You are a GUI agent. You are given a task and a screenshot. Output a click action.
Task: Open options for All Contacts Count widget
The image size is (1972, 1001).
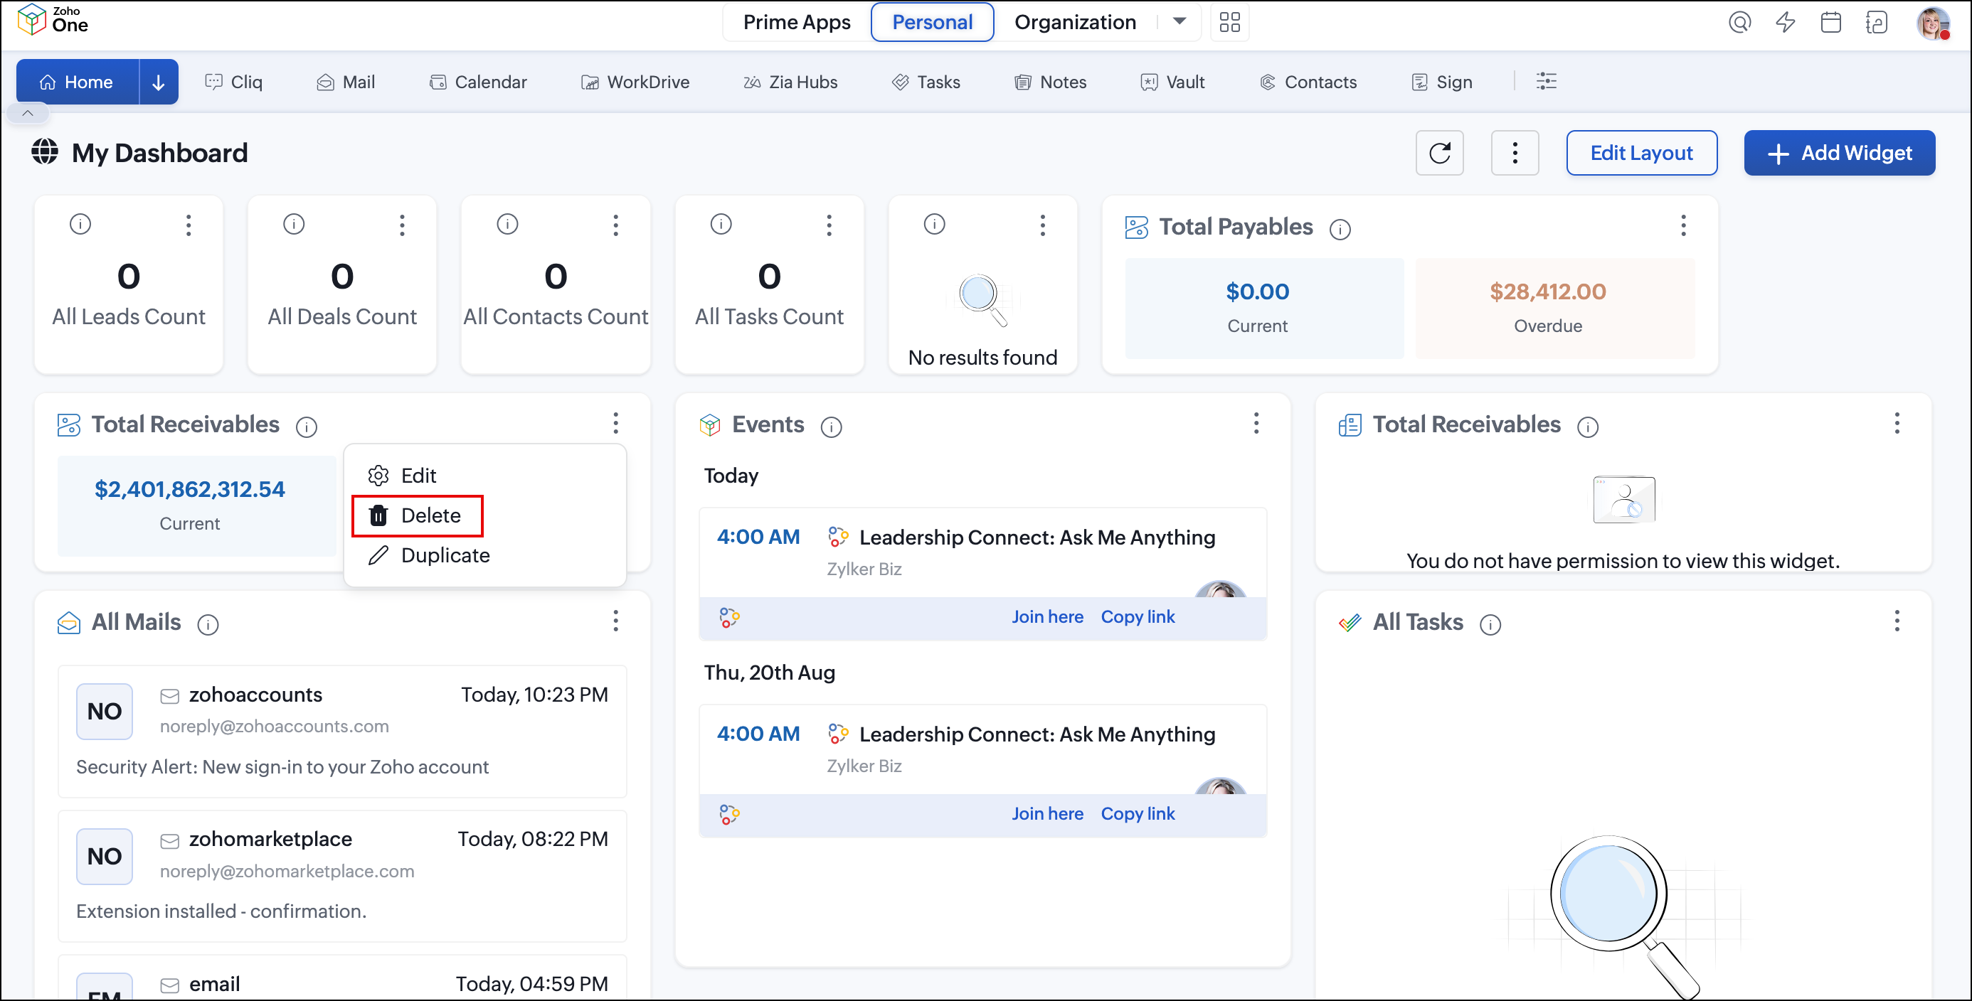pos(615,225)
